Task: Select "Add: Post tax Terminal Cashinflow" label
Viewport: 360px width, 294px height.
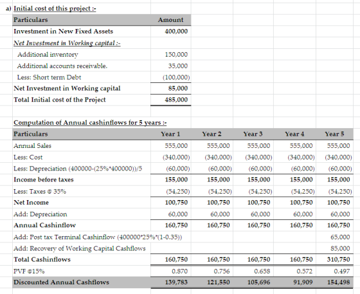Action: 98,237
